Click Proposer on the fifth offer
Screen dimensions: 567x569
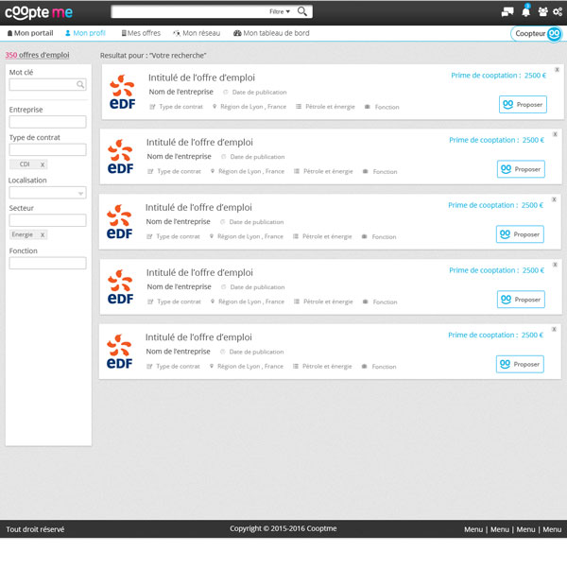click(x=520, y=364)
